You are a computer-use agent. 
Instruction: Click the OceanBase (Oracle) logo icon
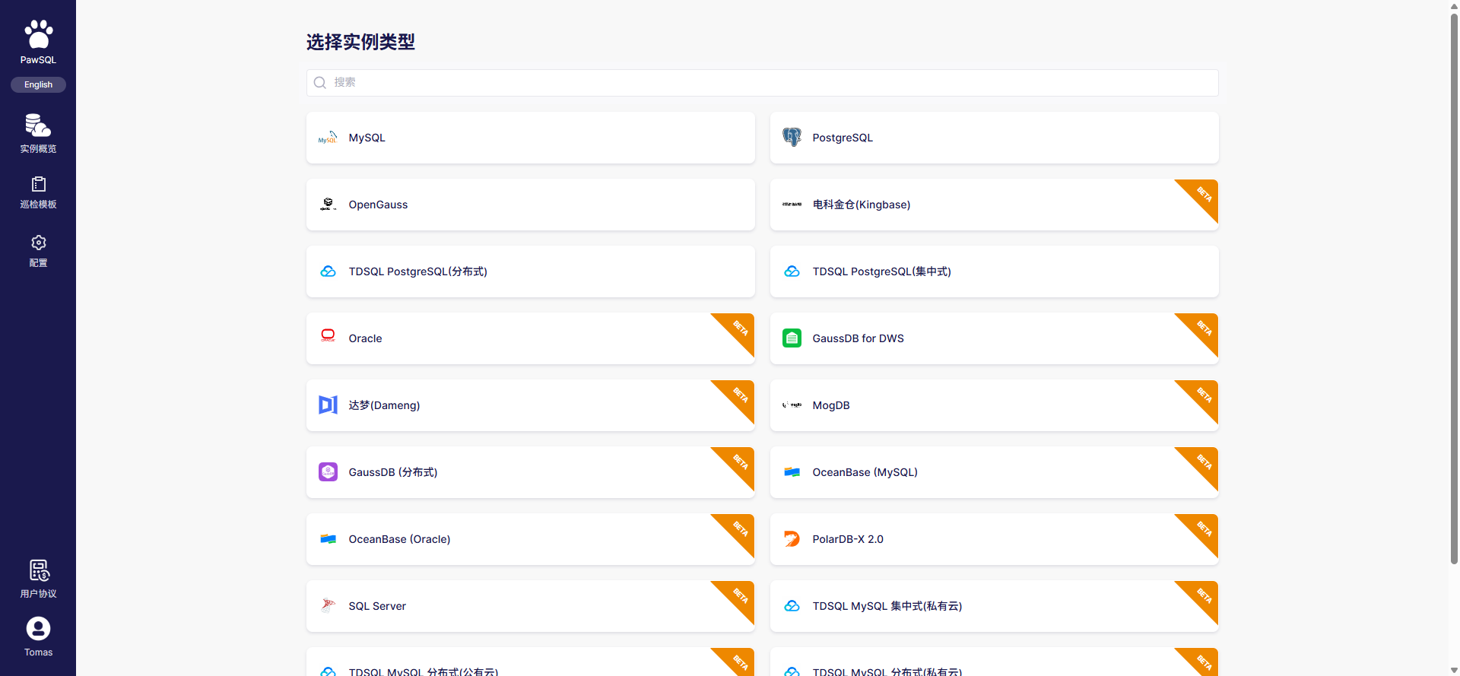tap(328, 539)
